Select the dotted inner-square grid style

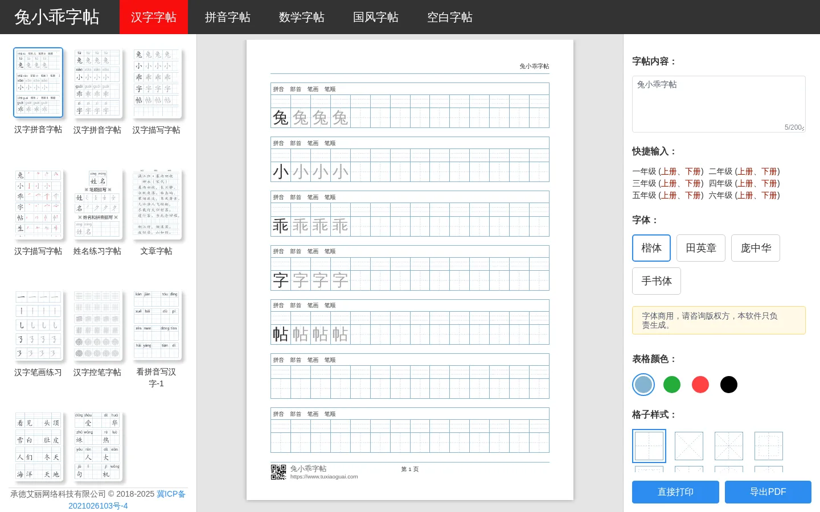point(769,446)
